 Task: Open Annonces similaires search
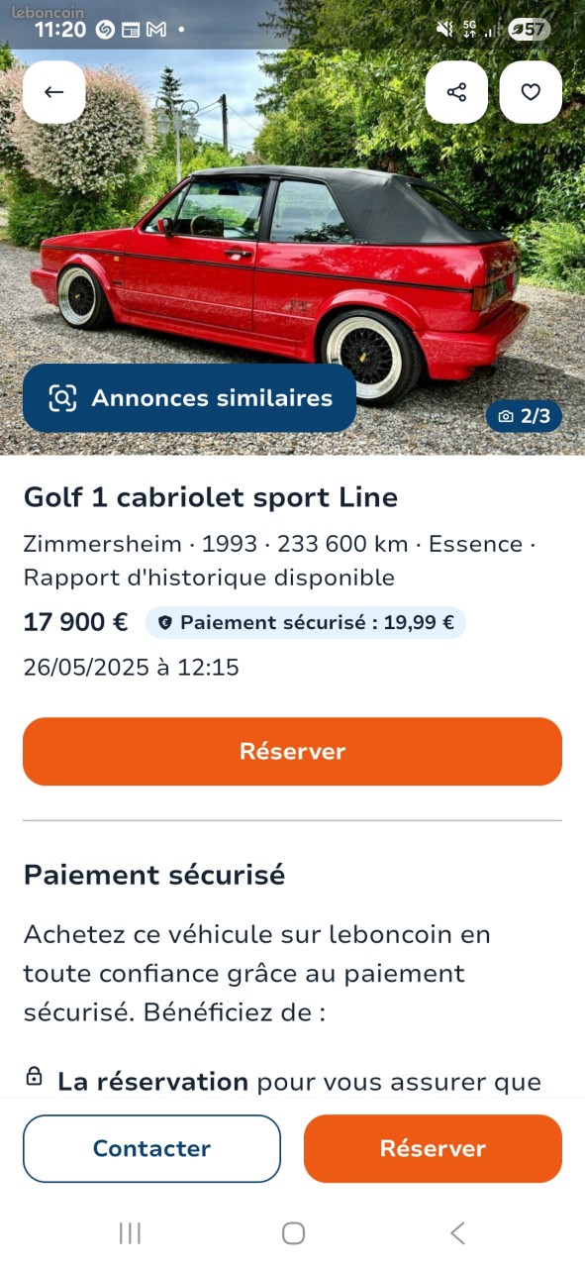click(x=189, y=398)
